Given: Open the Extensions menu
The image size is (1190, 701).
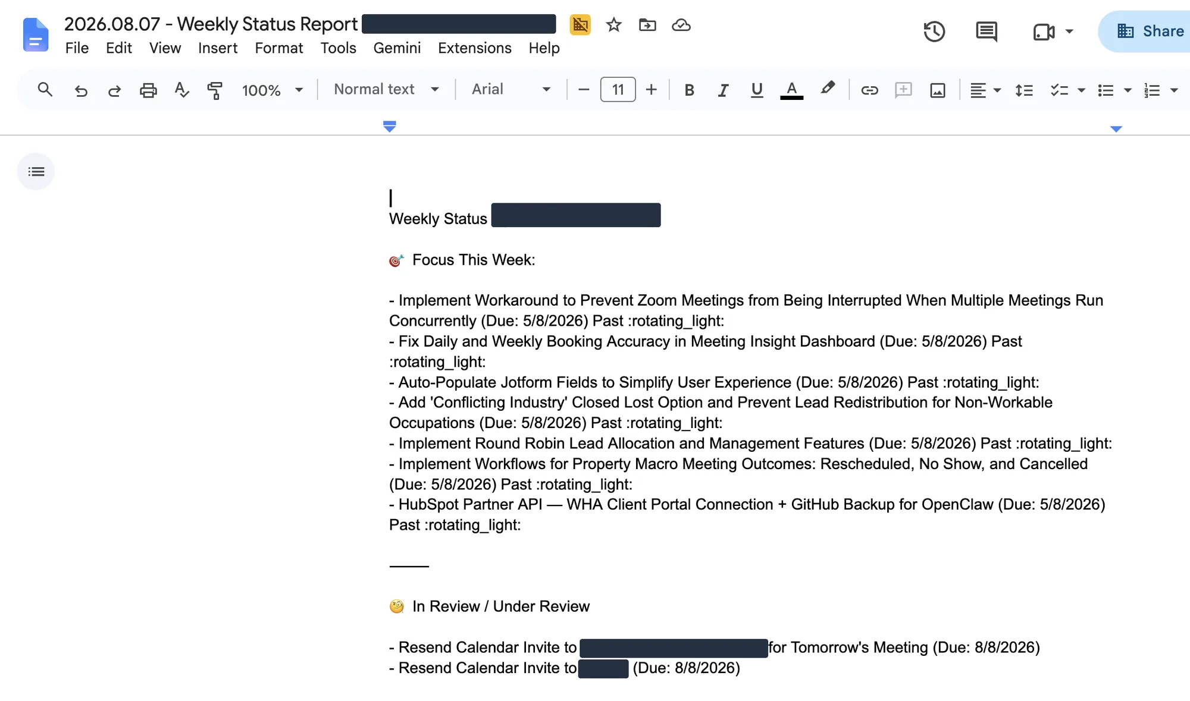Looking at the screenshot, I should [x=475, y=48].
